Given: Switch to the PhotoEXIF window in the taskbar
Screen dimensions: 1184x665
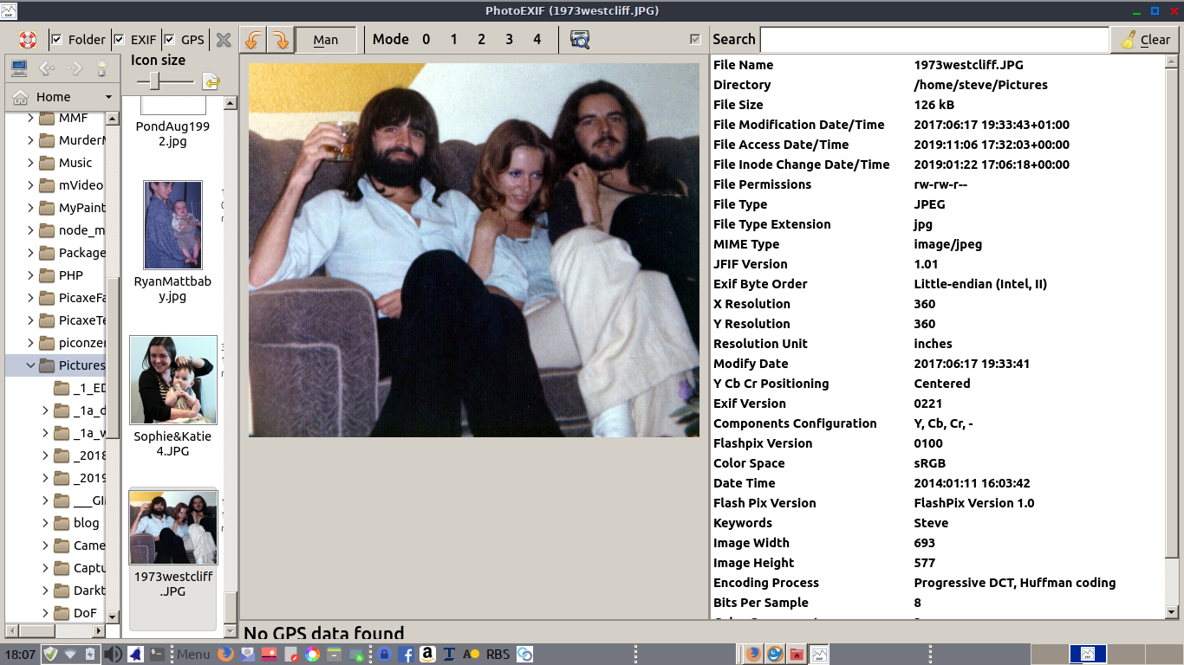Looking at the screenshot, I should point(818,655).
